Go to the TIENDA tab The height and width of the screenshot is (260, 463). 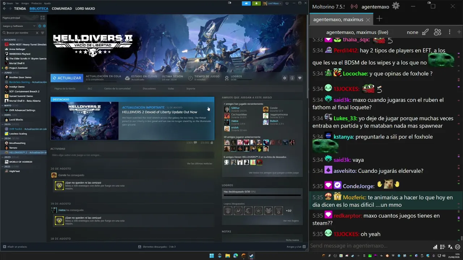click(x=20, y=9)
